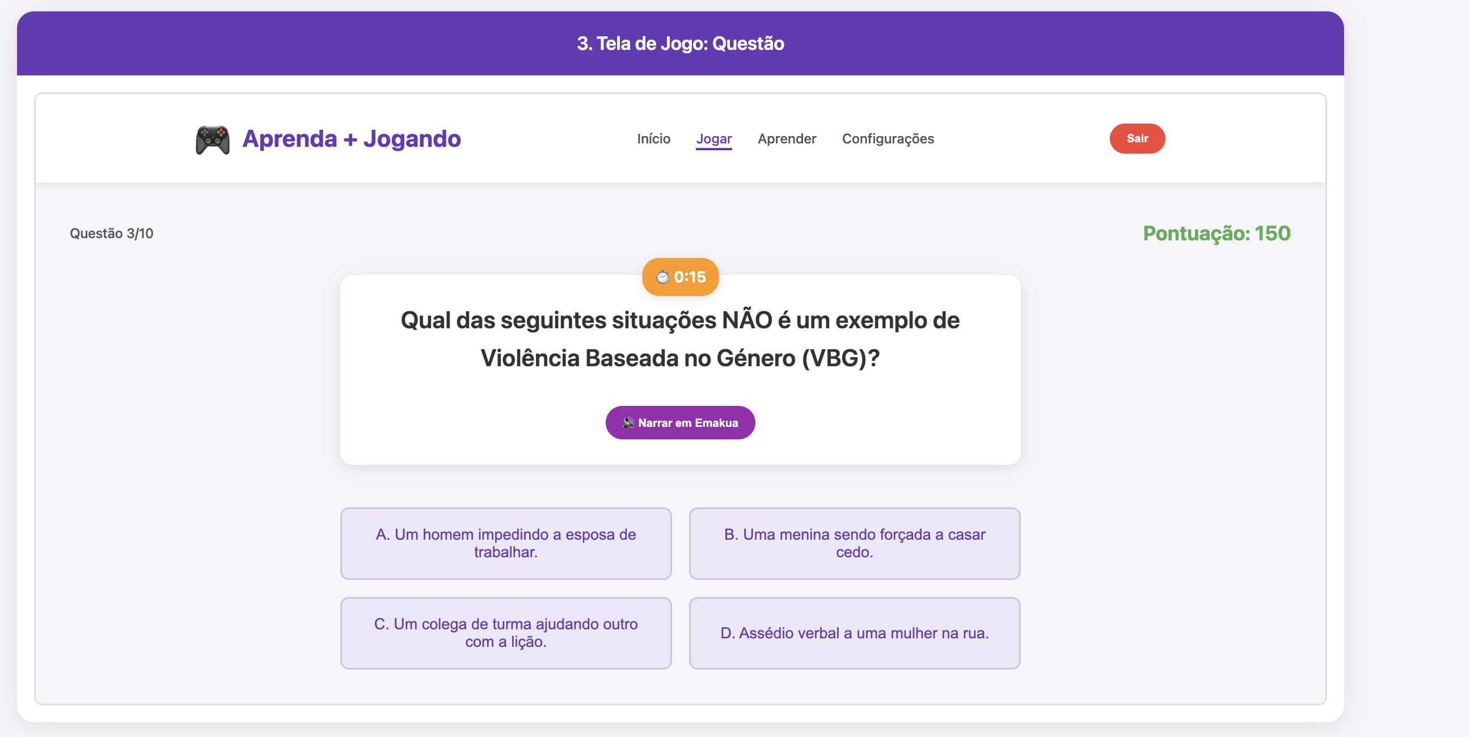
Task: Switch to the Início tab
Action: click(653, 139)
